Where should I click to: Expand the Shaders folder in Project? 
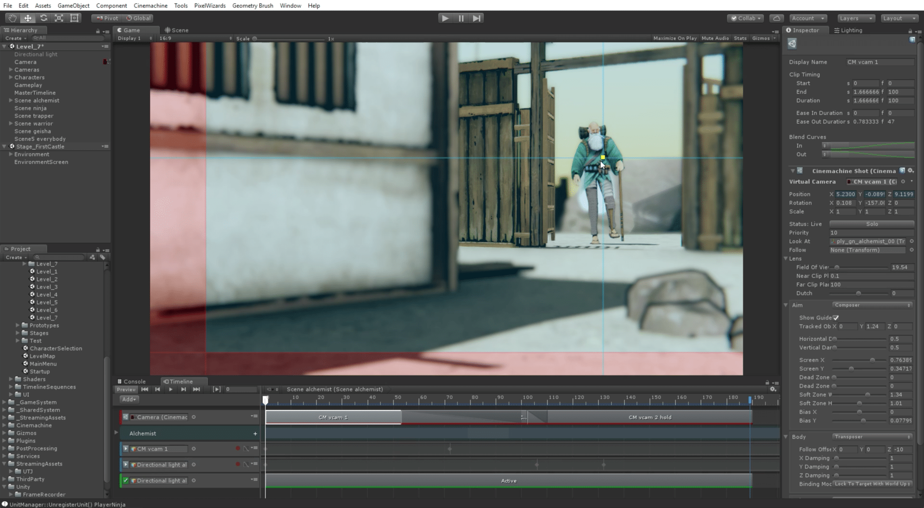(11, 379)
